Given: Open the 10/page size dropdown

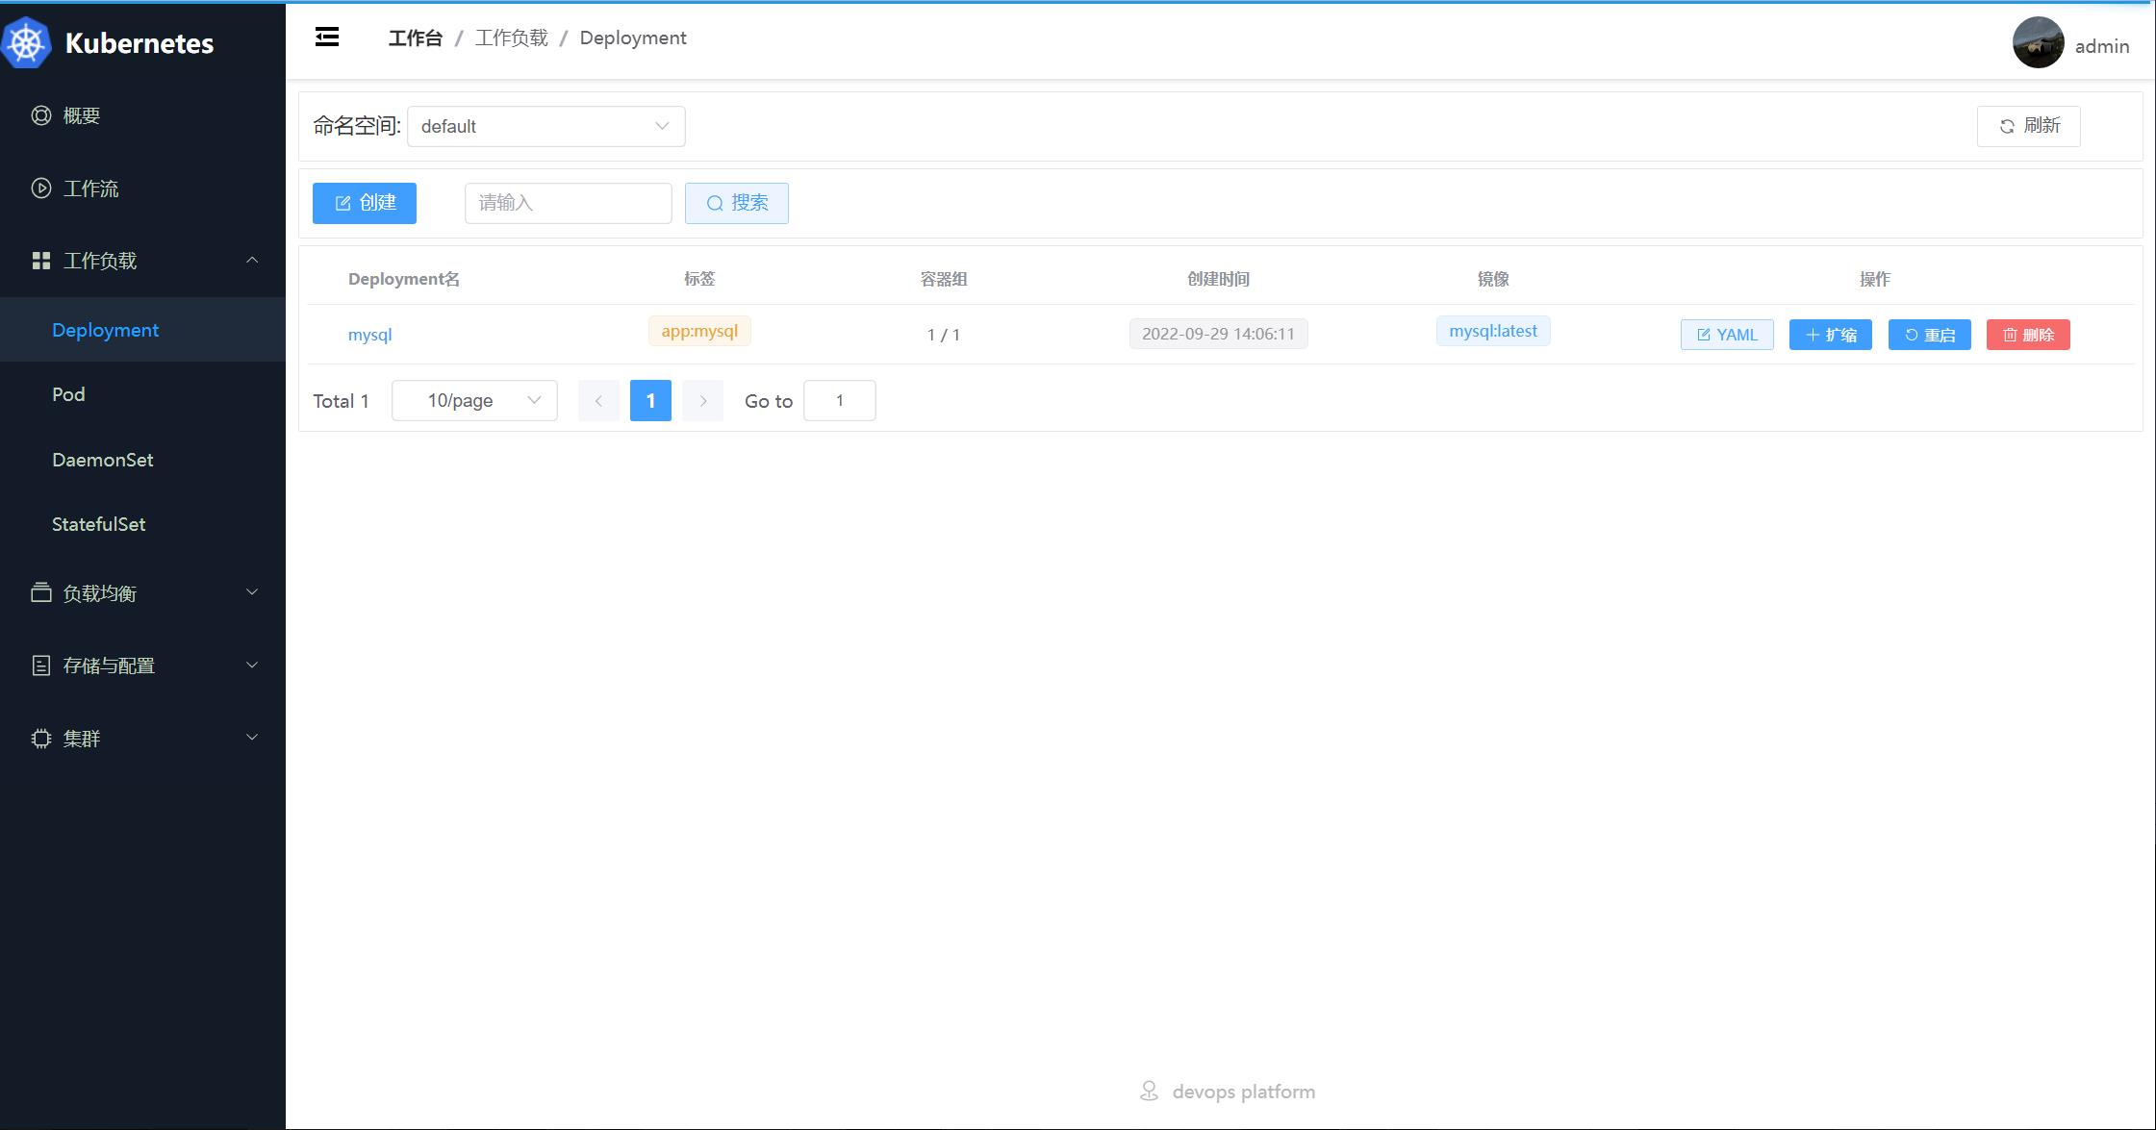Looking at the screenshot, I should point(474,400).
